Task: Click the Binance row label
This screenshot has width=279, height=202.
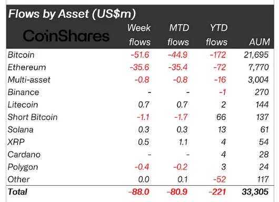Action: (x=23, y=92)
